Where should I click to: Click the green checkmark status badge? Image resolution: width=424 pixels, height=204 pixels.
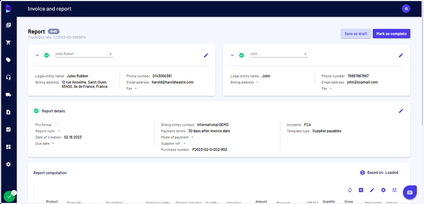pos(9,196)
